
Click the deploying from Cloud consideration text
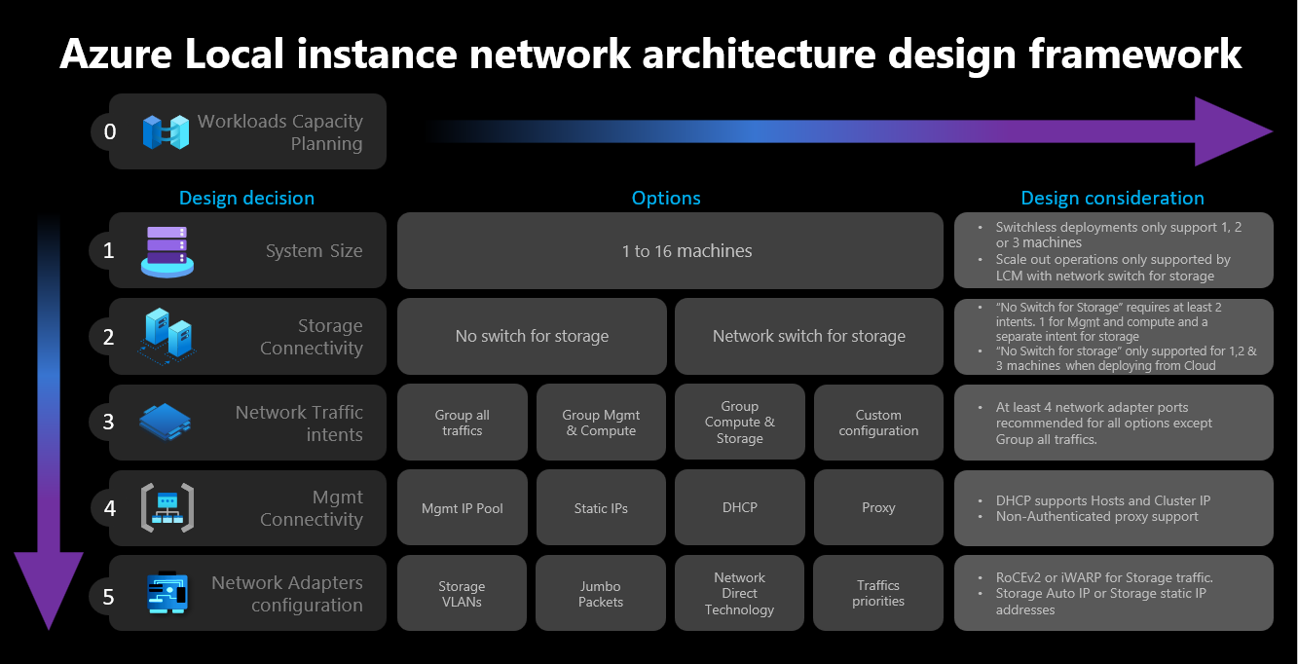click(1126, 358)
